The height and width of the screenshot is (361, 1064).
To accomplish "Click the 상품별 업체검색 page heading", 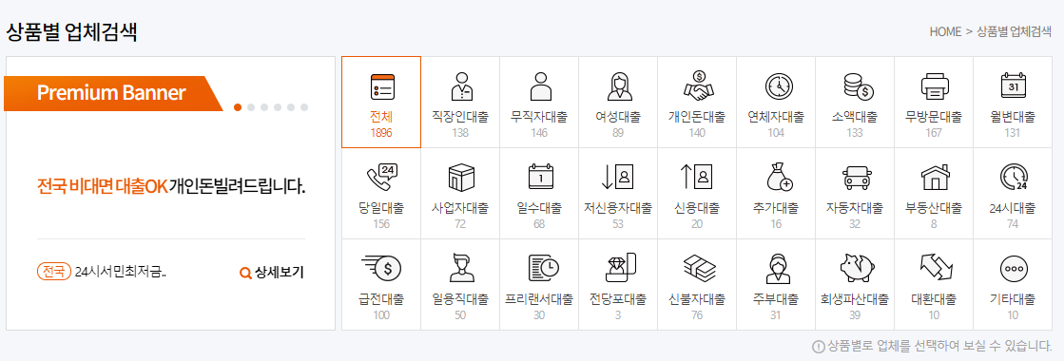I will pyautogui.click(x=72, y=32).
